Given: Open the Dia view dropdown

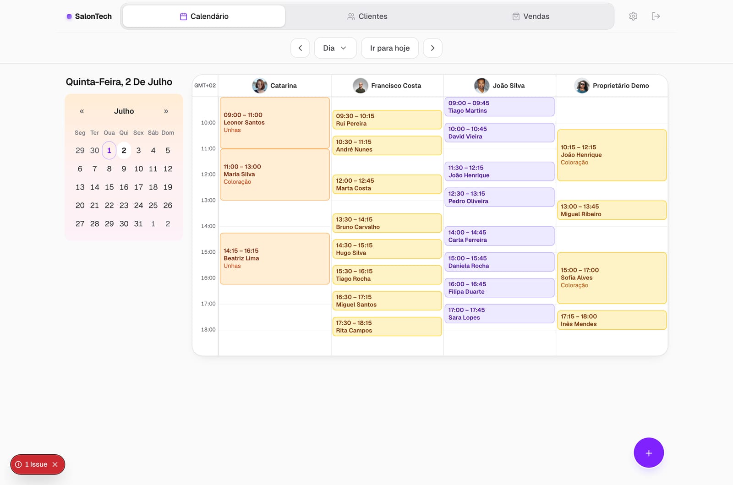Looking at the screenshot, I should (335, 48).
